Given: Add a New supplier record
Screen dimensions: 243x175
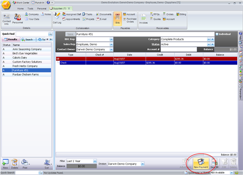Looking at the screenshot, I should (5, 164).
